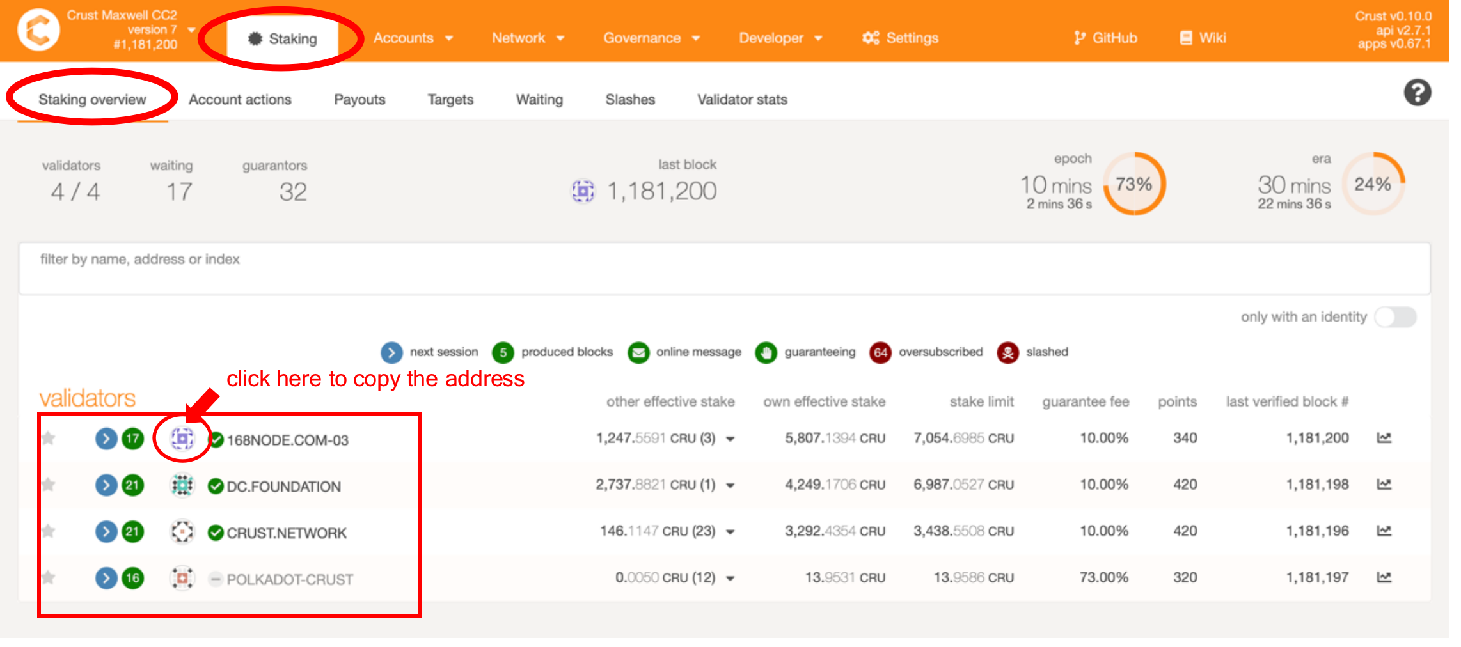Click next session badge on 168NODE.COM-03 row
This screenshot has width=1461, height=647.
pos(106,439)
